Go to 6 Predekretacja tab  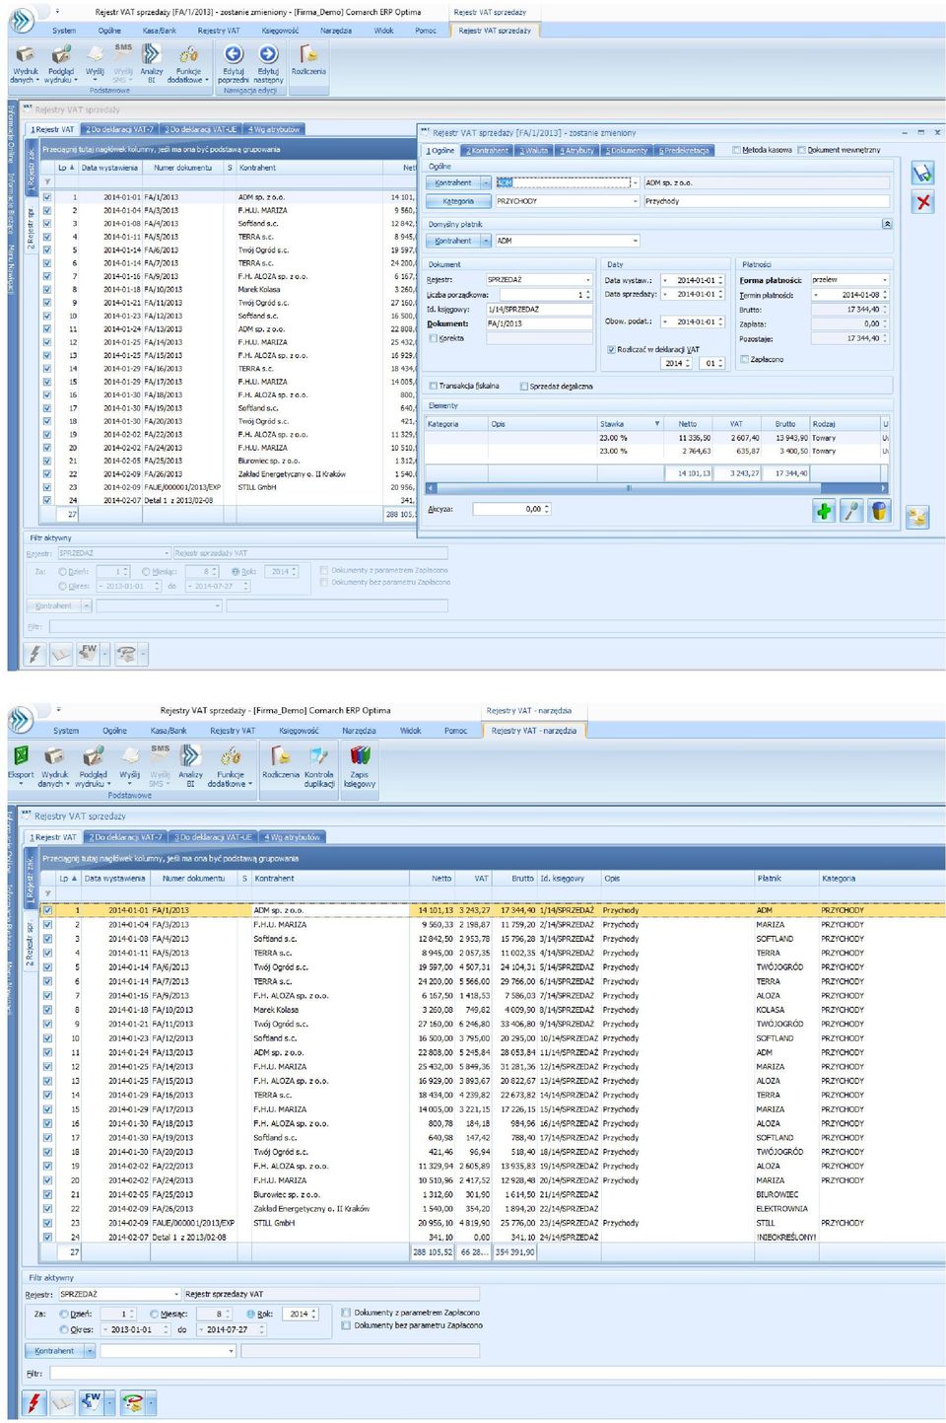pos(684,150)
